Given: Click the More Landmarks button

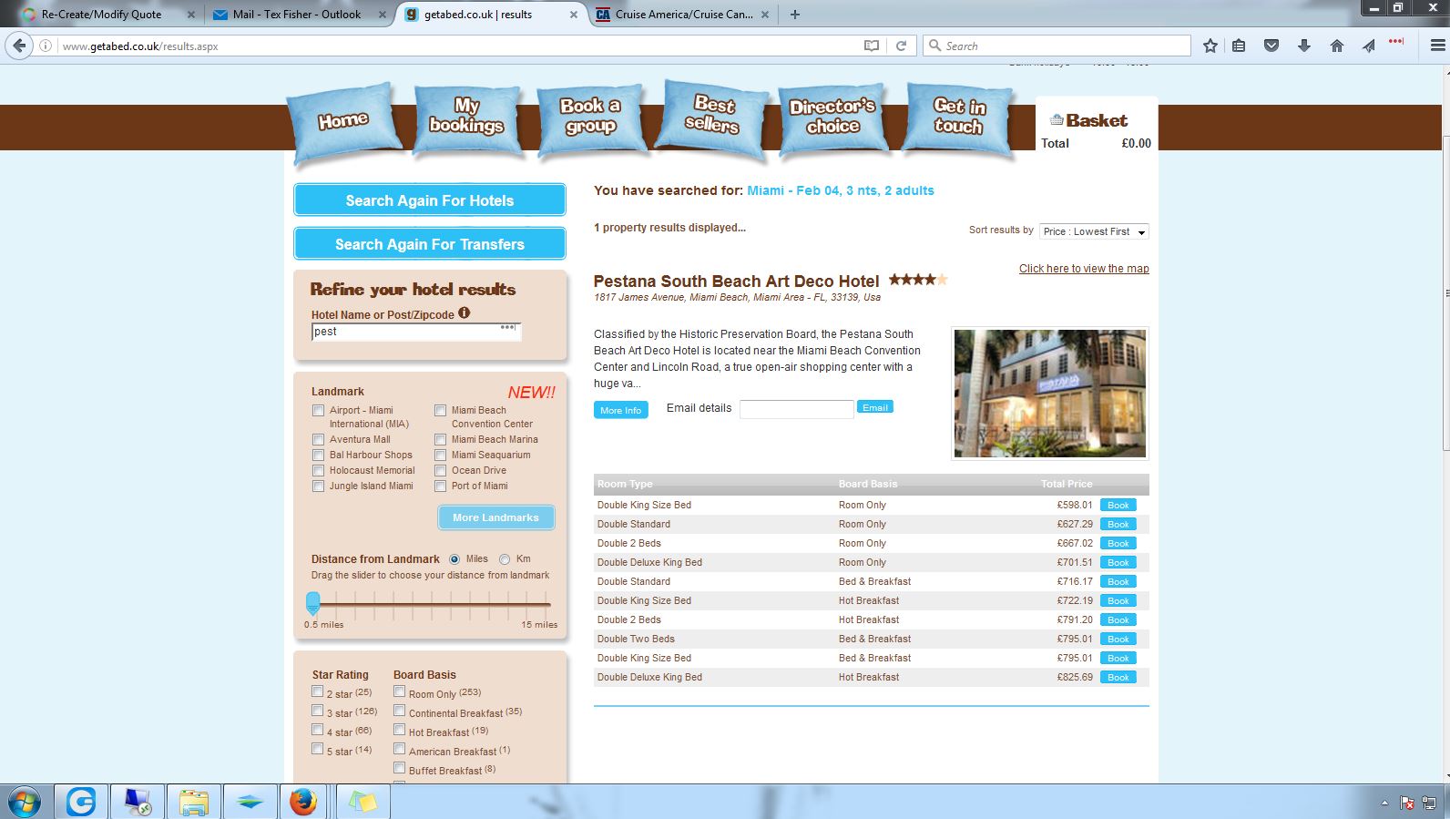Looking at the screenshot, I should coord(496,517).
